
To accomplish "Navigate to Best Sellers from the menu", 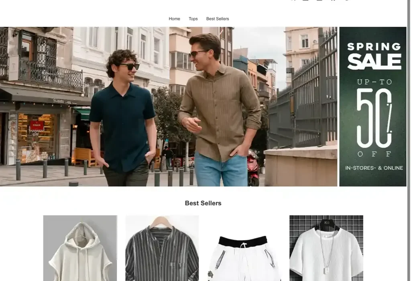I will (x=218, y=18).
